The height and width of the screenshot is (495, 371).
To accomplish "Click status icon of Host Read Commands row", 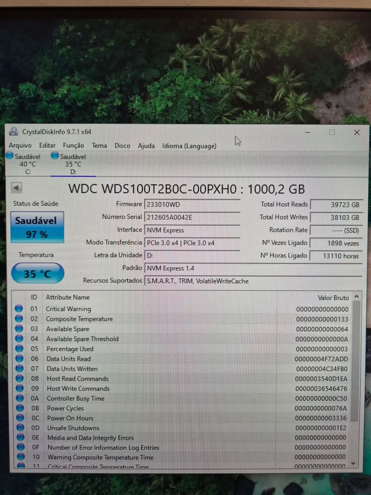I will pos(20,378).
